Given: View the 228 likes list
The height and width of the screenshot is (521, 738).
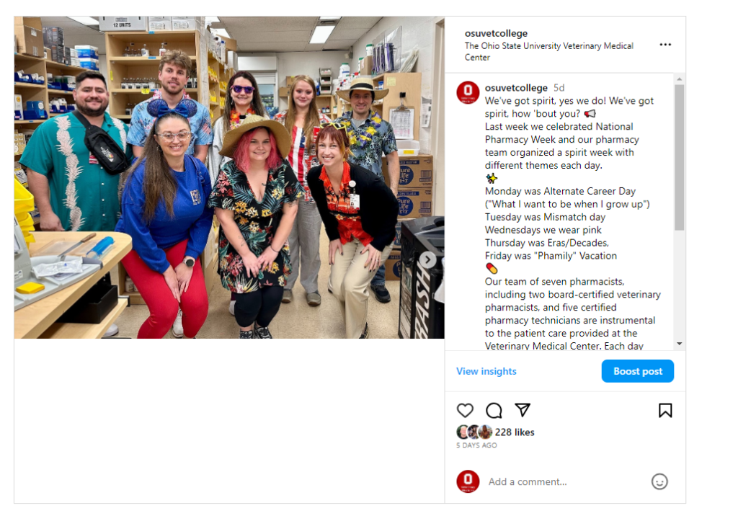Looking at the screenshot, I should coord(515,432).
